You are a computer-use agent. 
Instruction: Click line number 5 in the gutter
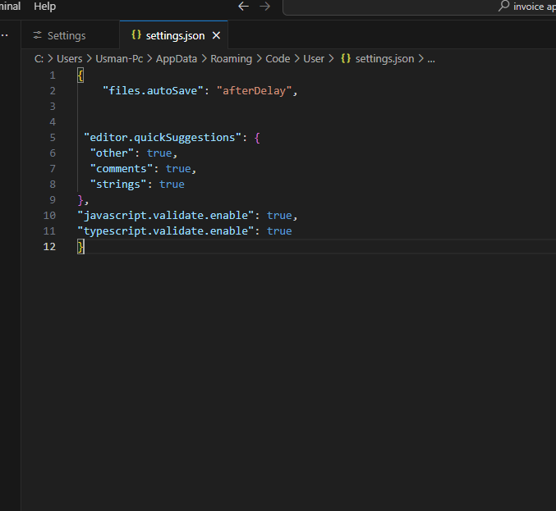pos(53,138)
